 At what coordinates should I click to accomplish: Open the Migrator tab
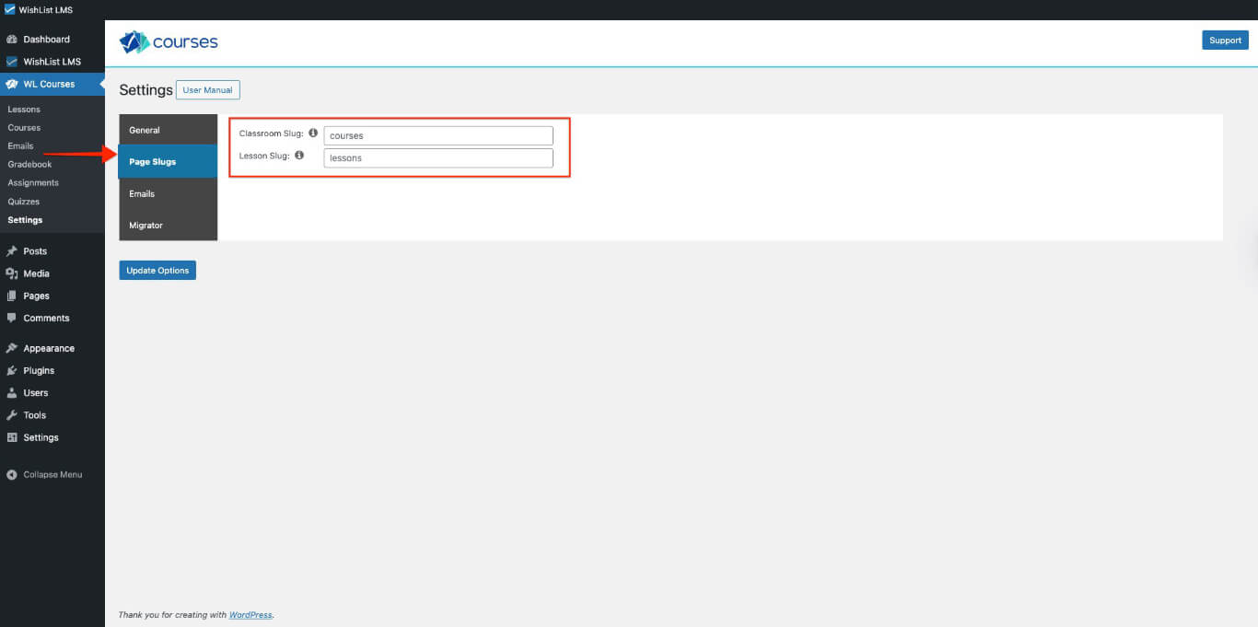(146, 225)
